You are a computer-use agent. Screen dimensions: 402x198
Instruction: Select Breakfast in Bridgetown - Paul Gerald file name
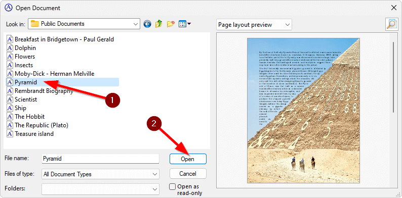[x=64, y=39]
